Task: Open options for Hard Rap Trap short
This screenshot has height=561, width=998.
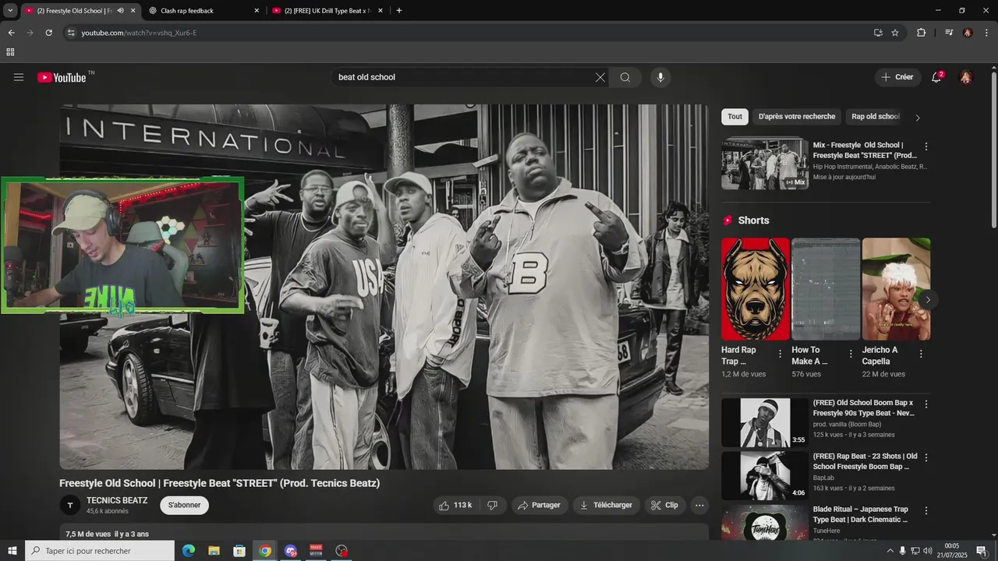Action: tap(780, 354)
